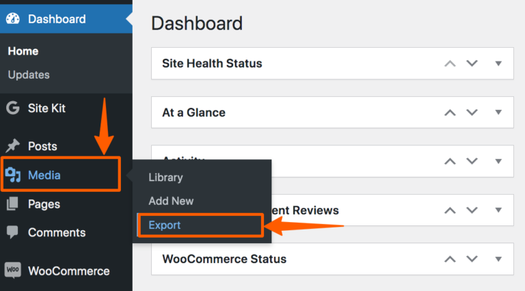Collapse the At a Glance panel
The width and height of the screenshot is (525, 291).
pos(498,112)
